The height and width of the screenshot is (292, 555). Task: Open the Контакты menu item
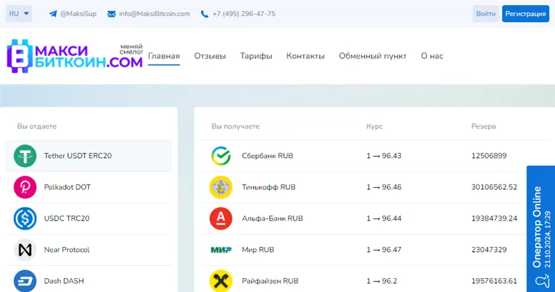click(x=305, y=56)
